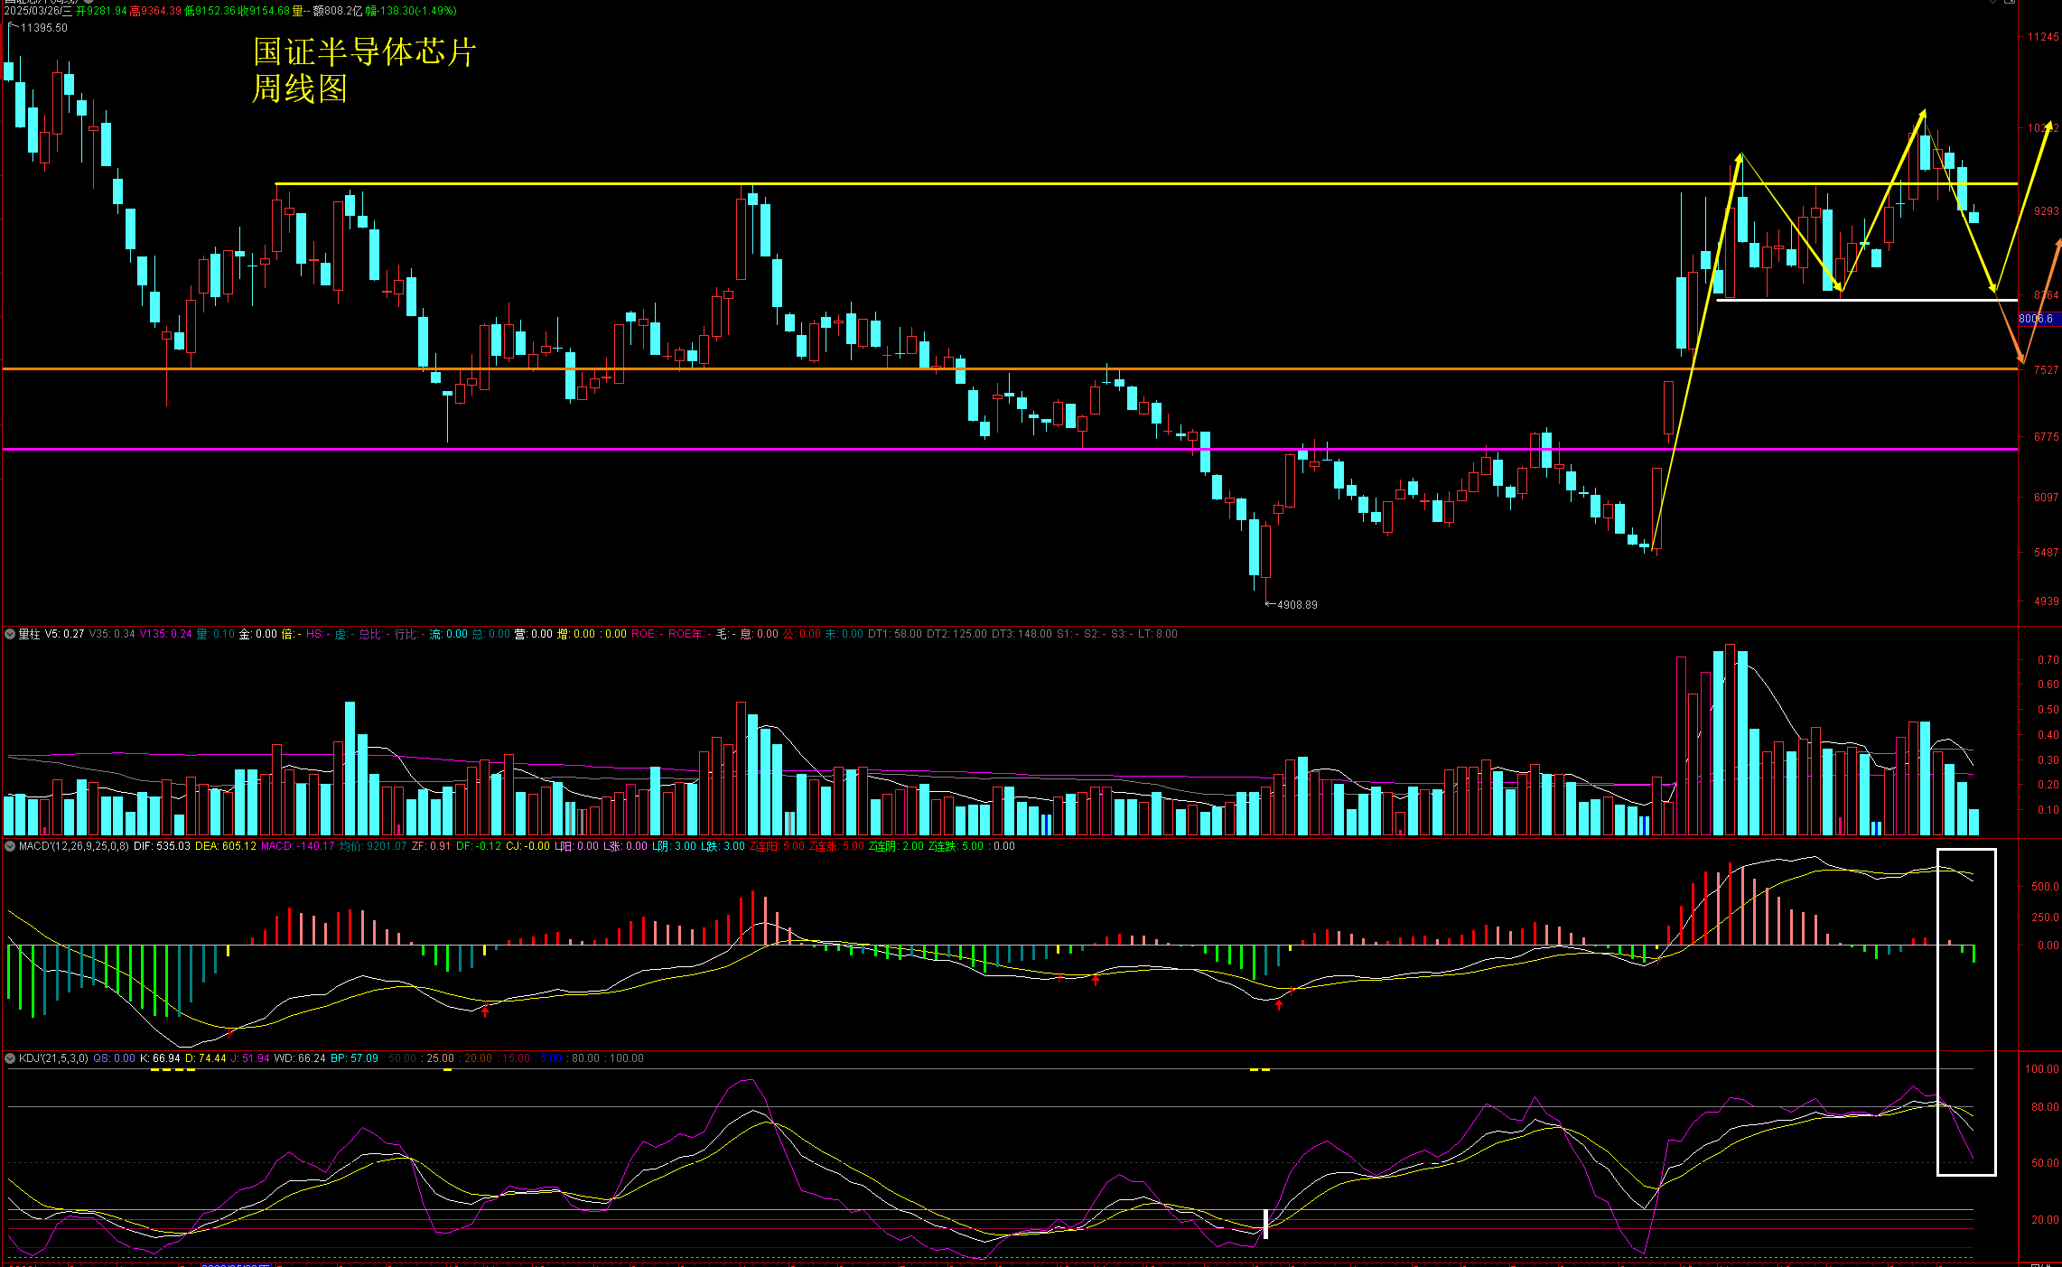Click the KDJ'(21,5,3,0) indicator label
This screenshot has height=1267, width=2062.
pos(53,1058)
